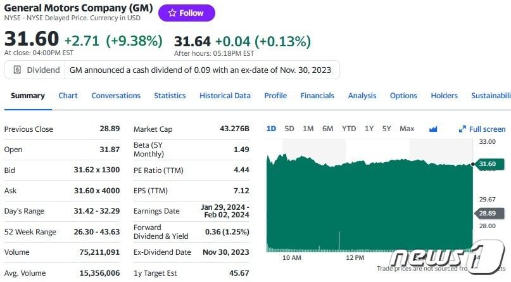Open the Financials tab
The image size is (511, 282).
317,96
